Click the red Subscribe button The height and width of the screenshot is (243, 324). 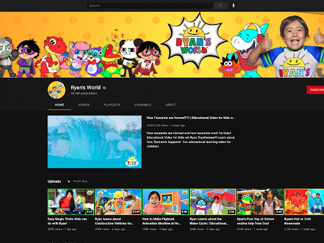coord(315,90)
